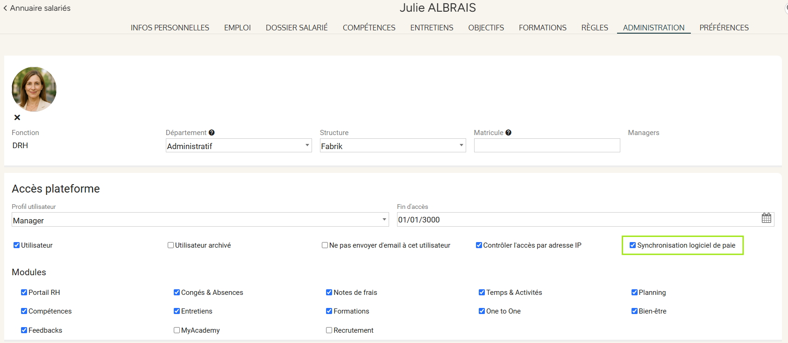The height and width of the screenshot is (343, 788).
Task: Click Julie Albrais profile photo
Action: click(x=34, y=89)
